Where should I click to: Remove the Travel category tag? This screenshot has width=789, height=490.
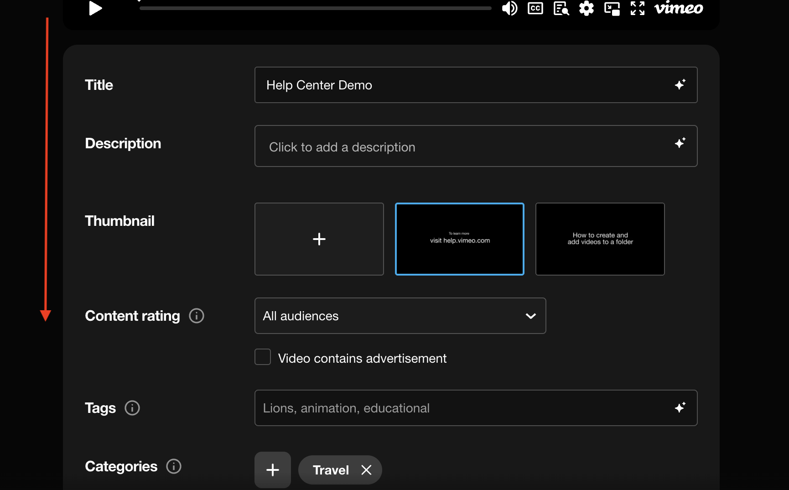click(x=366, y=470)
